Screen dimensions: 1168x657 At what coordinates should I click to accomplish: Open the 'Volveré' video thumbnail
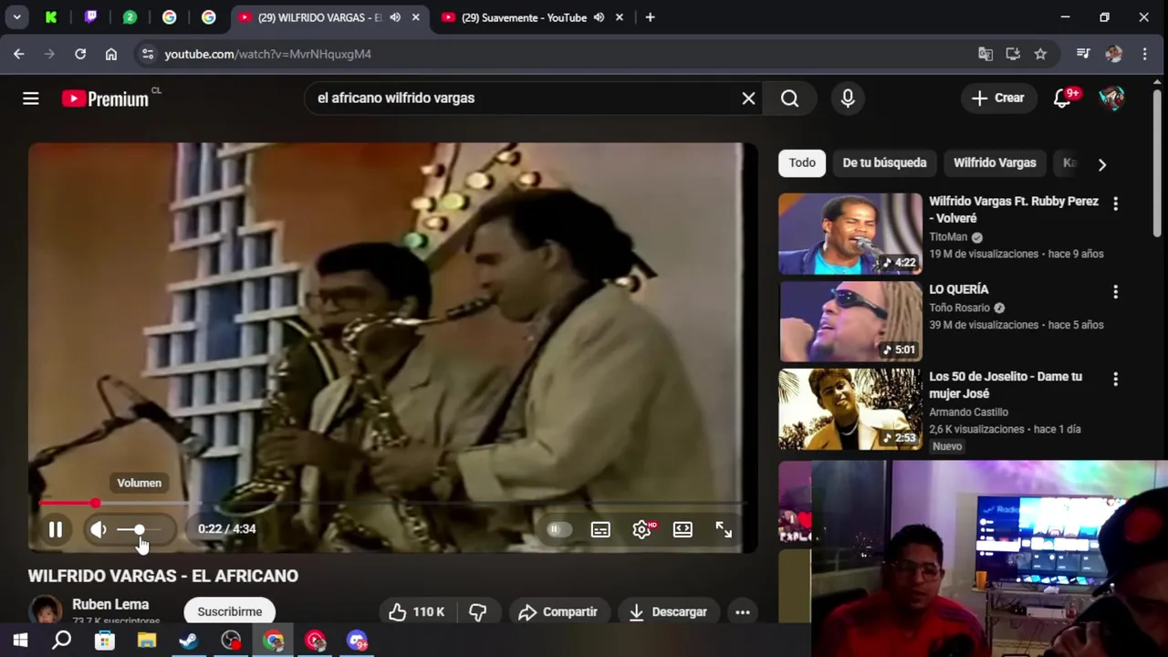(850, 234)
